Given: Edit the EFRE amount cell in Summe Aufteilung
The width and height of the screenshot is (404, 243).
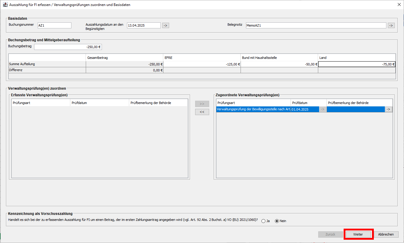Looking at the screenshot, I should 202,64.
